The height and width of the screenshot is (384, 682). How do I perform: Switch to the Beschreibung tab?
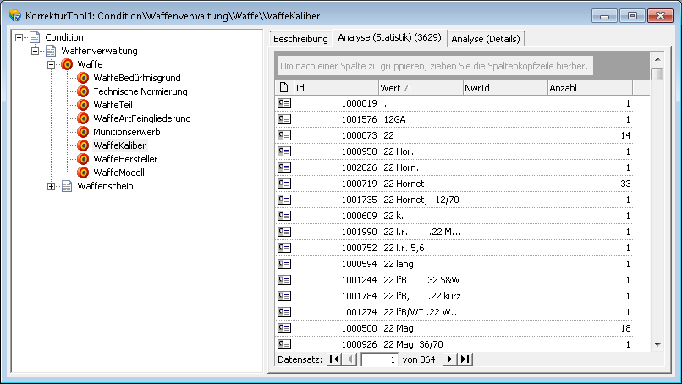click(x=300, y=39)
